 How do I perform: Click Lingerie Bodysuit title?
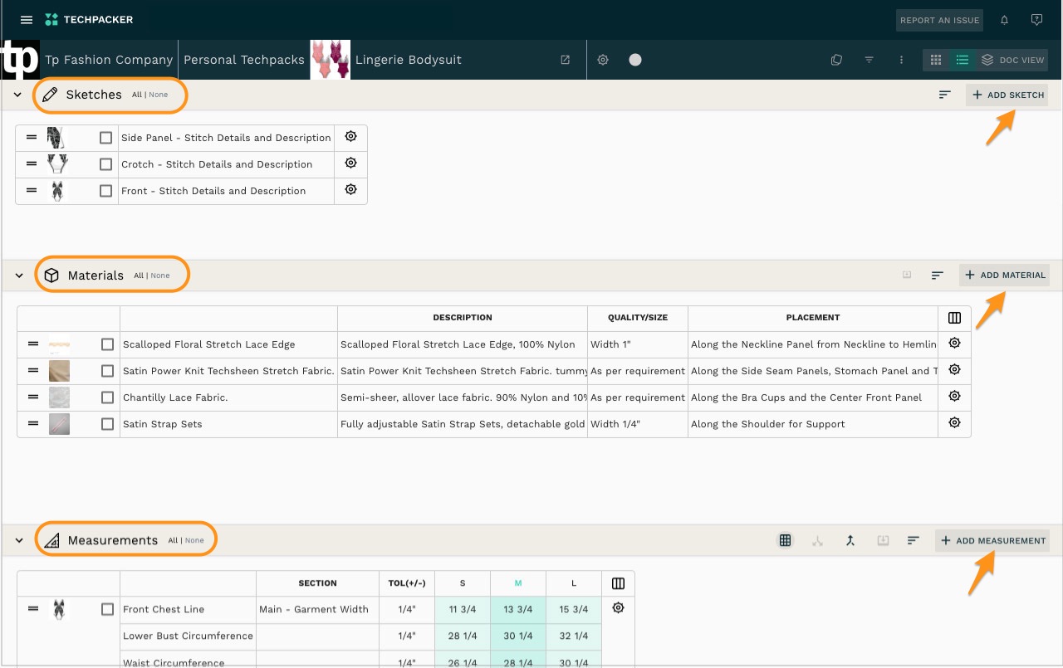coord(409,60)
